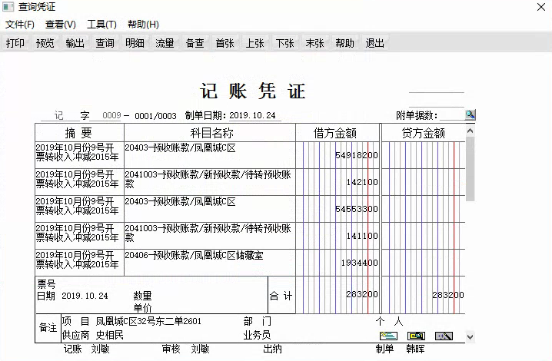Viewport: 552px width, 361px height.
Task: Click the 退出 toolbar button
Action: (x=374, y=43)
